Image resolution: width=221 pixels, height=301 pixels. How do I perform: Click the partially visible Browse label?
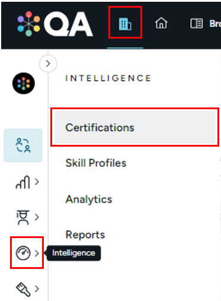tap(215, 24)
